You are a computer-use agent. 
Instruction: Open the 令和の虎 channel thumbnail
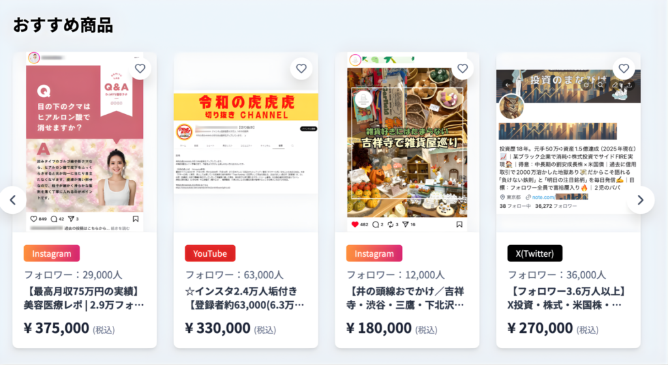[246, 142]
